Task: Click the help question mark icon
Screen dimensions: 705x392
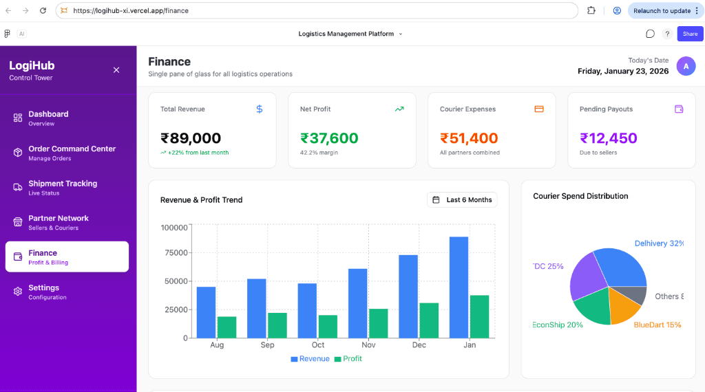Action: click(x=667, y=34)
